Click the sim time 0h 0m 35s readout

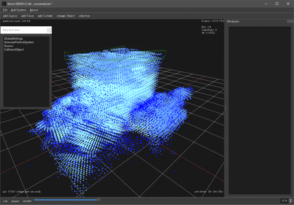click(x=208, y=192)
